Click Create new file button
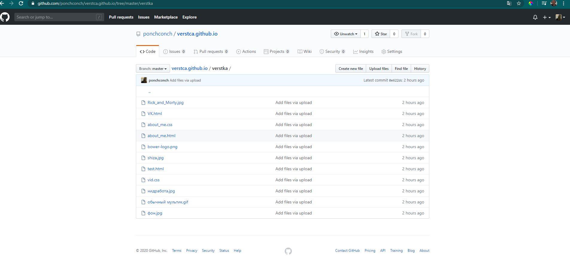Screen dimensions: 570x270 pos(351,68)
